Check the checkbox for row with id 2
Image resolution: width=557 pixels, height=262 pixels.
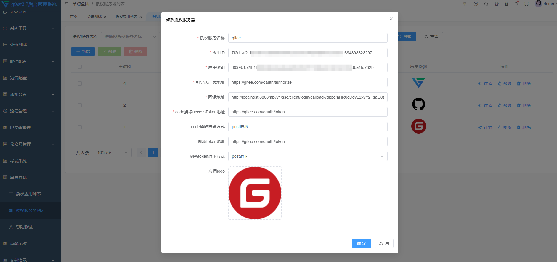[80, 105]
